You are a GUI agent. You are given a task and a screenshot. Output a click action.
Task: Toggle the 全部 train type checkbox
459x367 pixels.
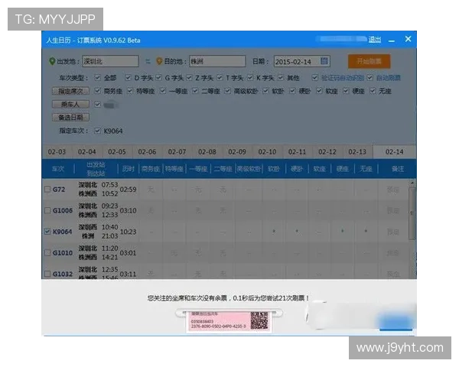(97, 78)
